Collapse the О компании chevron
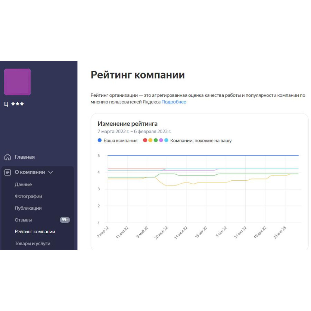The height and width of the screenshot is (311, 311). click(51, 172)
